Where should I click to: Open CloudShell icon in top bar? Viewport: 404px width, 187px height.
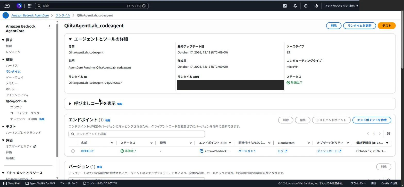pos(285,6)
